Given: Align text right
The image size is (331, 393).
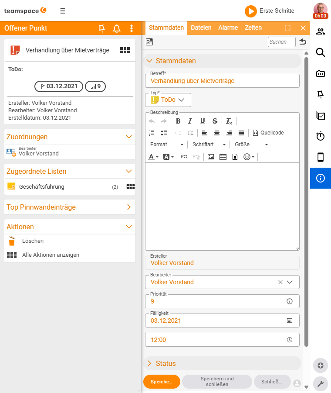Looking at the screenshot, I should (x=229, y=133).
